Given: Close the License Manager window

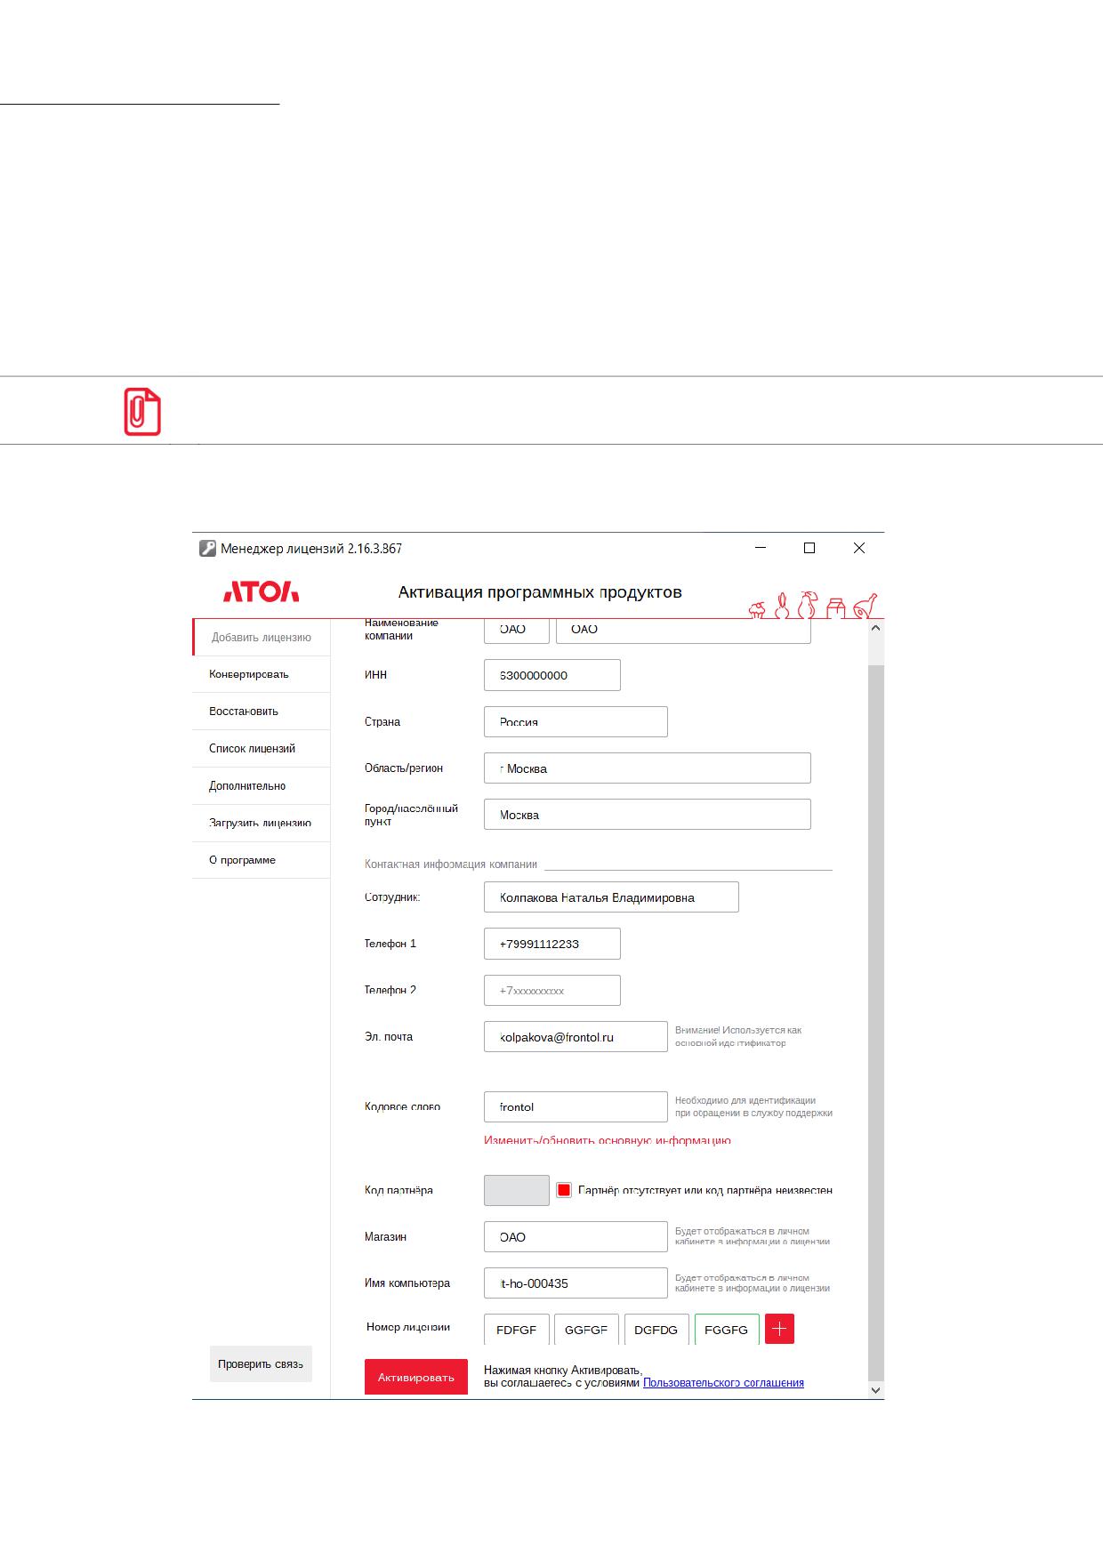Looking at the screenshot, I should point(859,548).
